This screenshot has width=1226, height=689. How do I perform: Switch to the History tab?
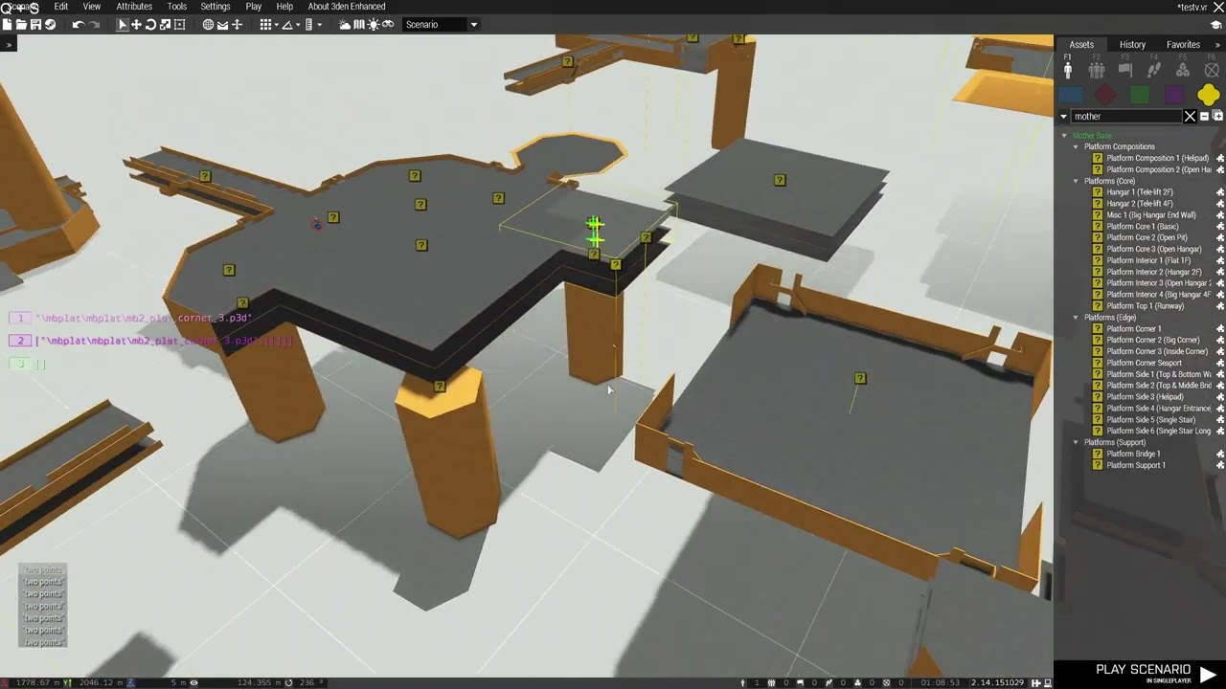pyautogui.click(x=1132, y=44)
